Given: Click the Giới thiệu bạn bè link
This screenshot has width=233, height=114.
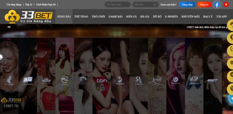Looking at the screenshot, I should (x=46, y=4).
